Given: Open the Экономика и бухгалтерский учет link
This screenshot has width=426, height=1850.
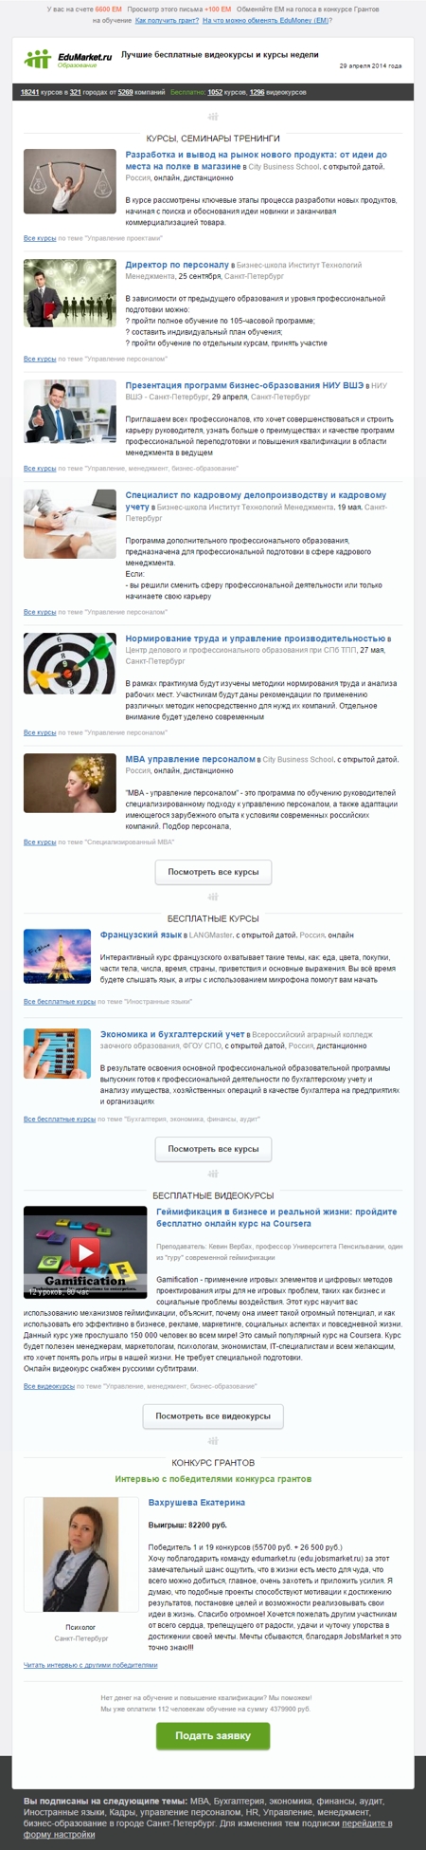Looking at the screenshot, I should tap(172, 1033).
